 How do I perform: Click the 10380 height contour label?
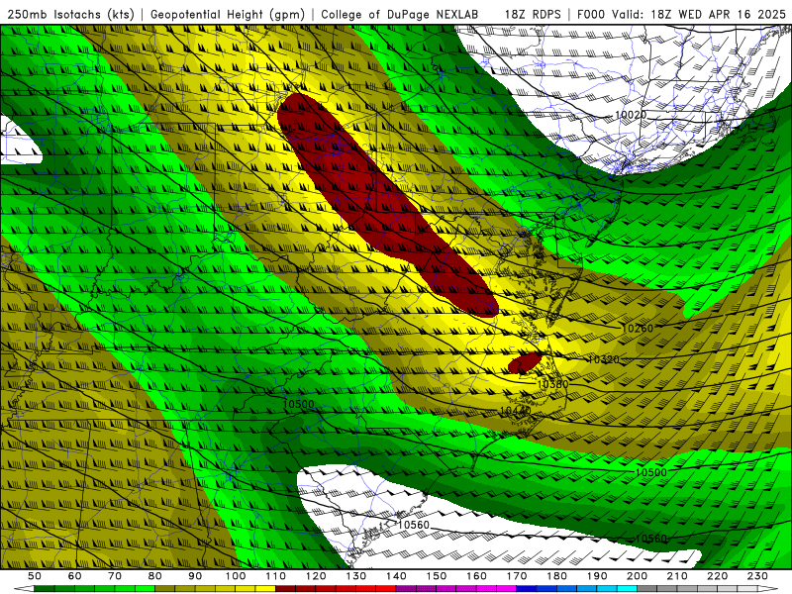pyautogui.click(x=552, y=384)
